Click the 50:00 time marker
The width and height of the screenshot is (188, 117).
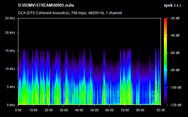[x=94, y=110]
